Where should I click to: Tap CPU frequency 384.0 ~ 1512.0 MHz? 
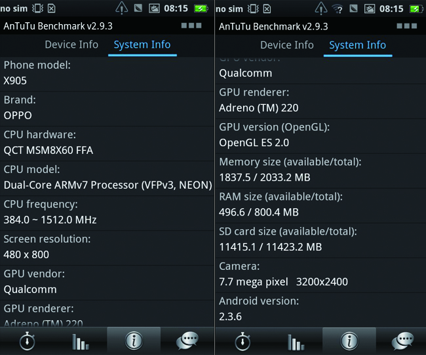[x=50, y=219]
